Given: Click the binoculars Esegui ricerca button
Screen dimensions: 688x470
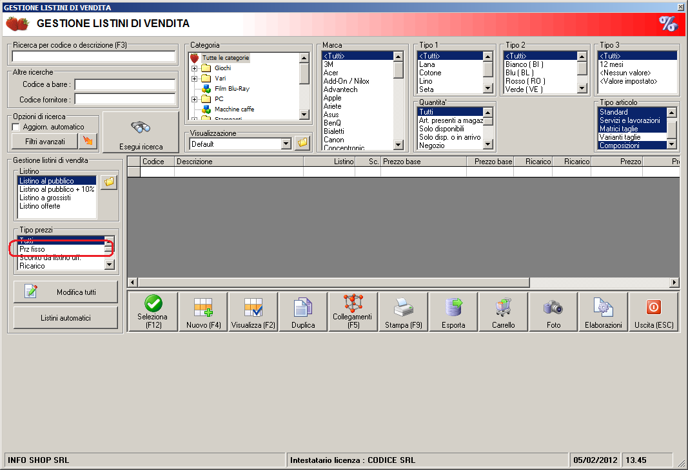Looking at the screenshot, I should tap(141, 132).
